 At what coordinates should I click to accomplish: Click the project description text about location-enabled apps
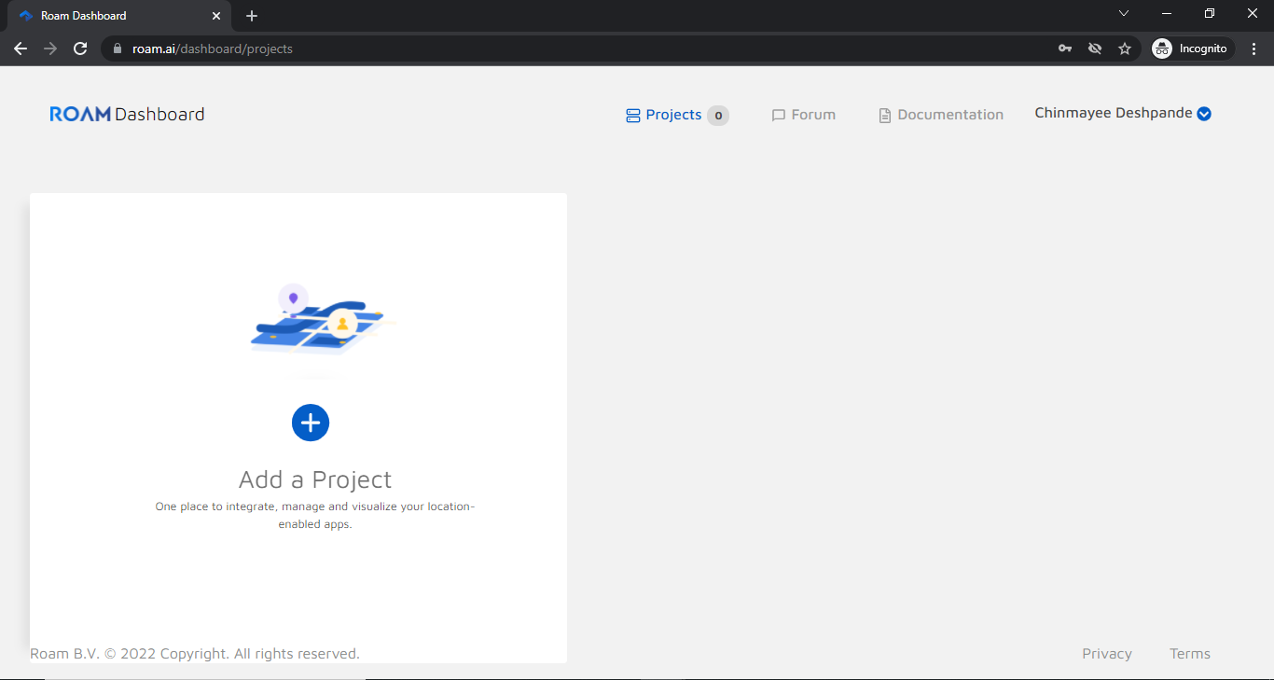coord(315,515)
